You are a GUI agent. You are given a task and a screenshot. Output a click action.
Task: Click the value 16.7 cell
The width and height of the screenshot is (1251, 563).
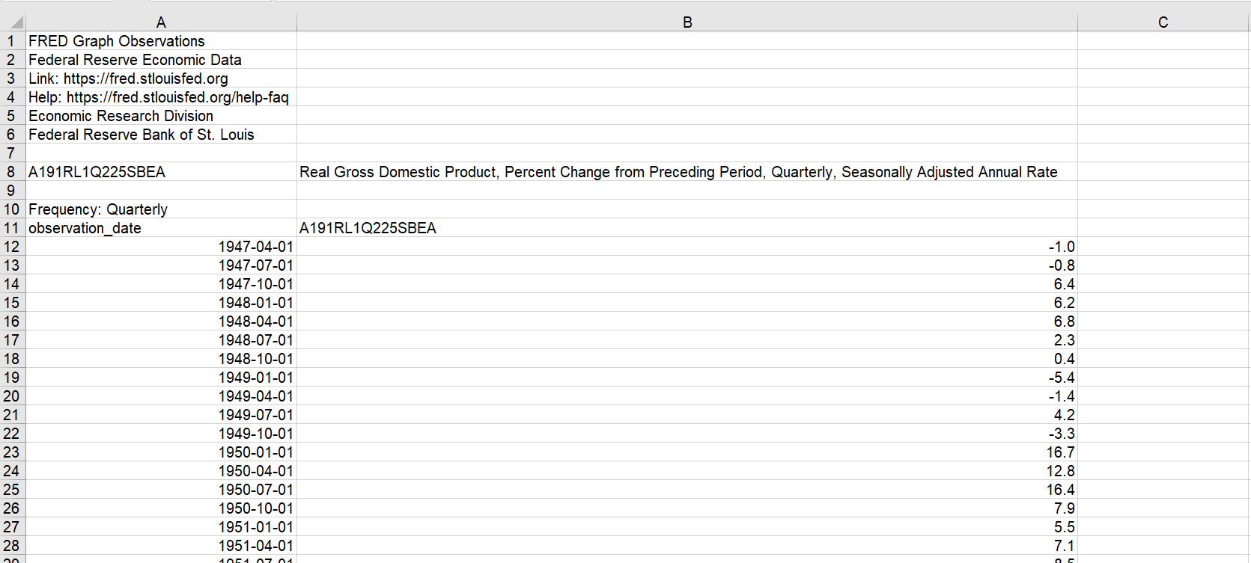1060,452
